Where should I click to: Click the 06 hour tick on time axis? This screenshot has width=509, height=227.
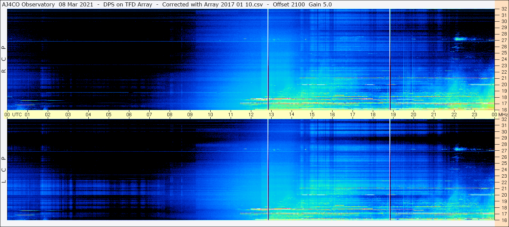click(129, 115)
